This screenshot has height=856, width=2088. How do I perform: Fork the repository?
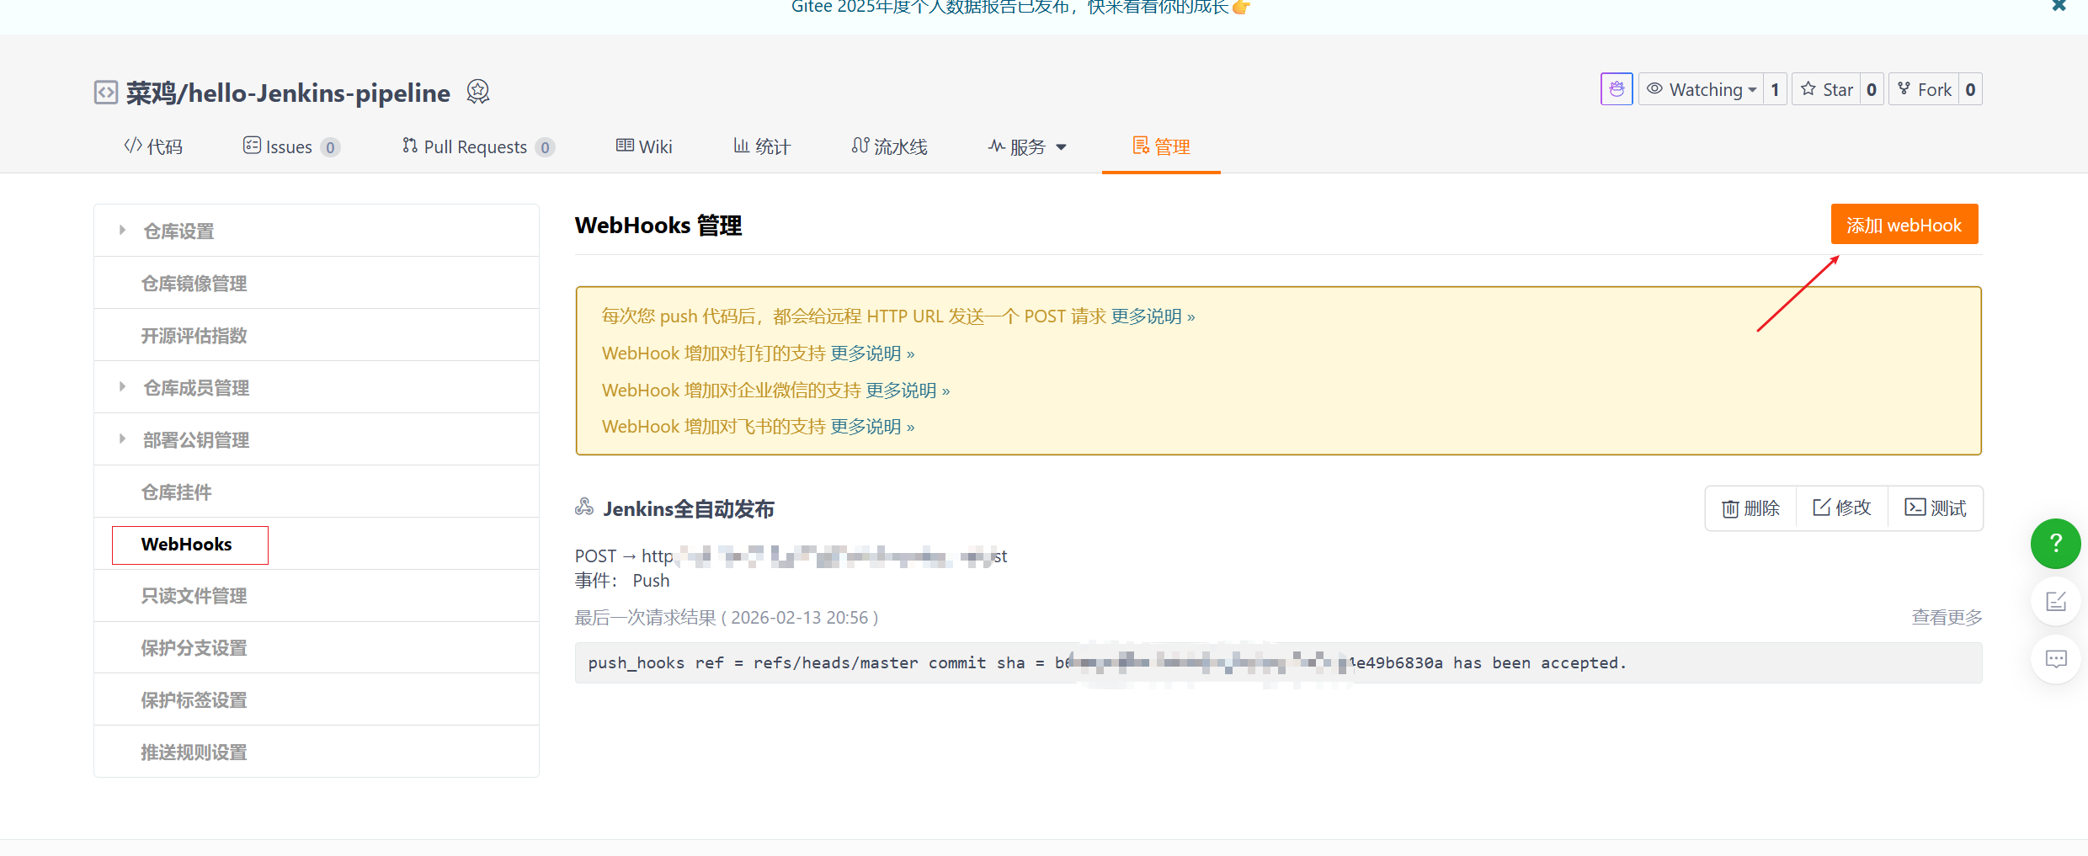(x=1926, y=89)
